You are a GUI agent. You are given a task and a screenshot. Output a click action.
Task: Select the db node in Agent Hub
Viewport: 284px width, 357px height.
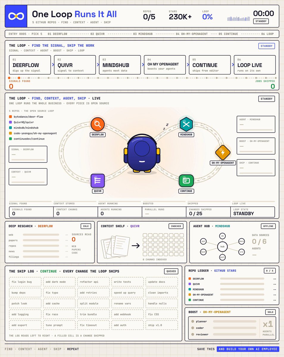(222, 236)
